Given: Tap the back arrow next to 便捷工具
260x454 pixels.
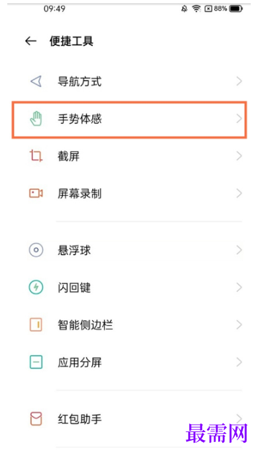Looking at the screenshot, I should click(x=31, y=41).
